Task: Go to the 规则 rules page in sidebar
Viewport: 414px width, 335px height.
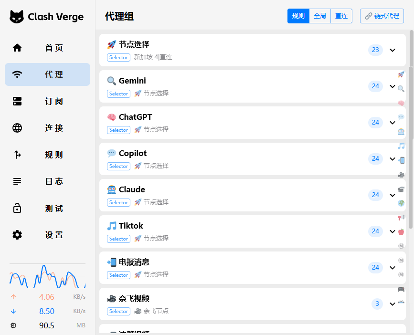Action: point(48,155)
